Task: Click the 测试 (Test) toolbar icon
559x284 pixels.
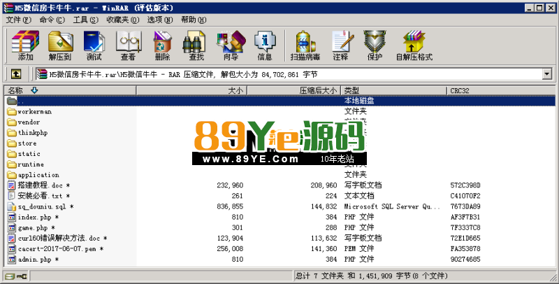Action: tap(94, 41)
